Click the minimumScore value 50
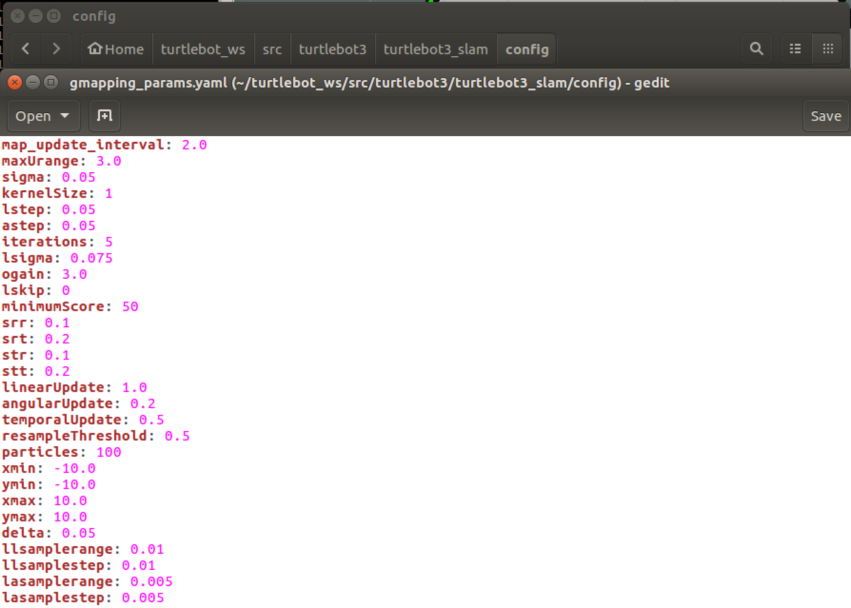This screenshot has height=608, width=851. (130, 306)
